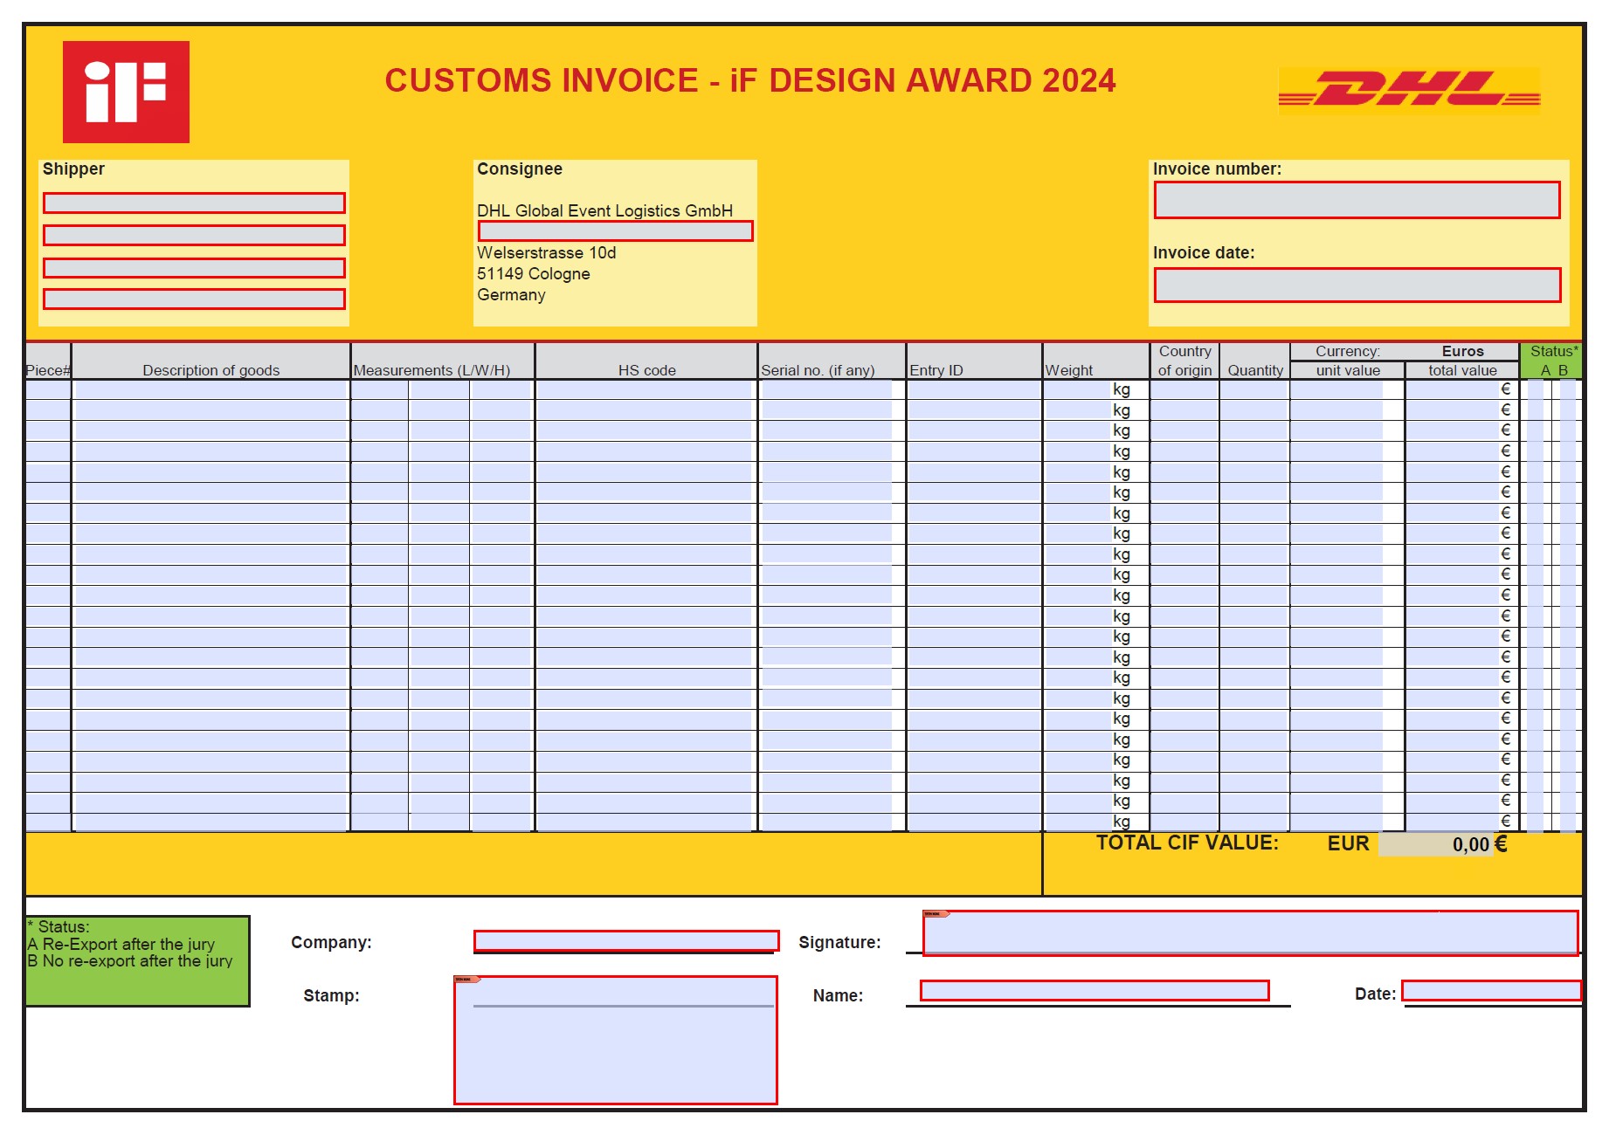Click the small flag marker on Stamp field
This screenshot has width=1609, height=1135.
467,980
